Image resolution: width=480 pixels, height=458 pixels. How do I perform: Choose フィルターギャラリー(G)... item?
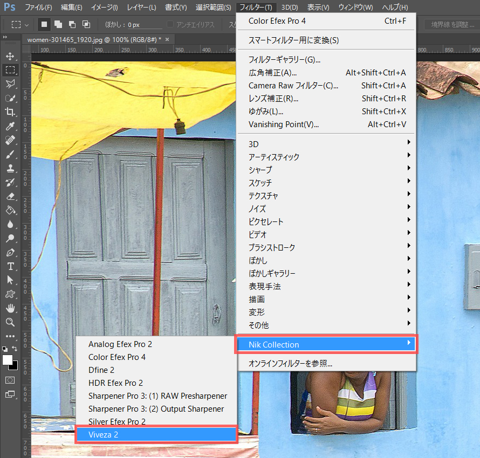[x=326, y=60]
